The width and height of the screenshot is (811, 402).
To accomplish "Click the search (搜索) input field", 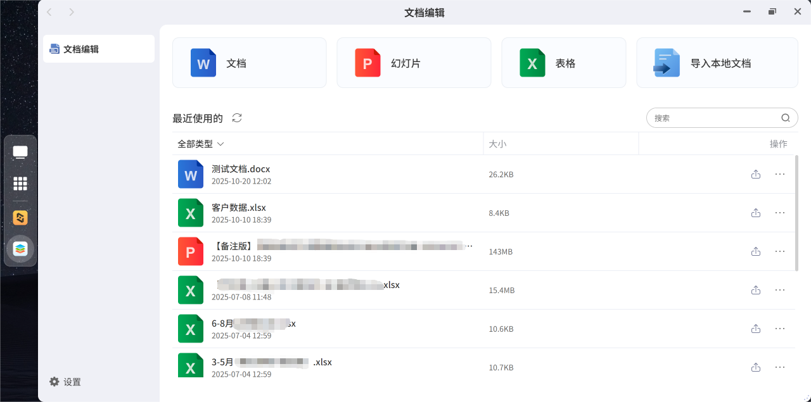I will pyautogui.click(x=713, y=118).
